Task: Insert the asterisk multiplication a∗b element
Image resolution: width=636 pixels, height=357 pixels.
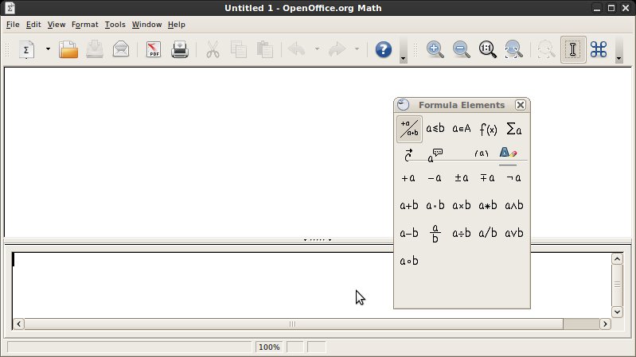Action: tap(488, 205)
